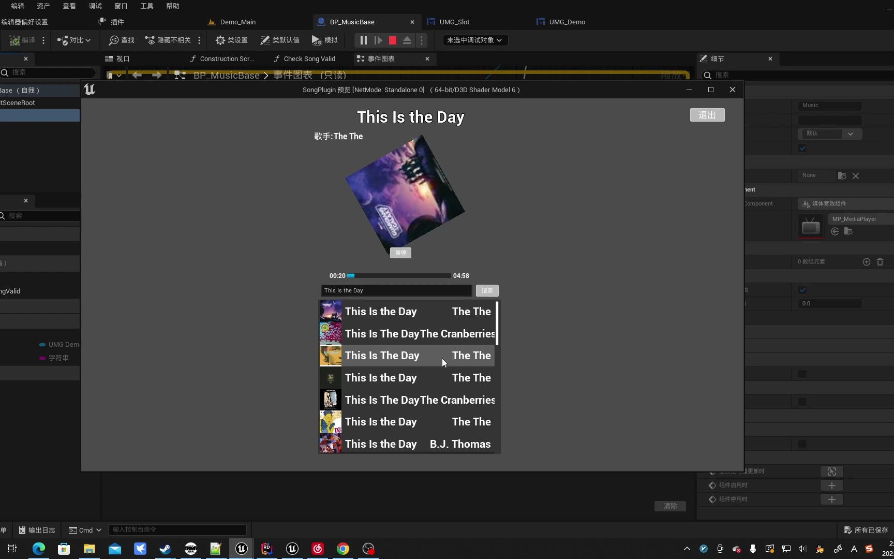Open File Explorer from the taskbar

90,549
